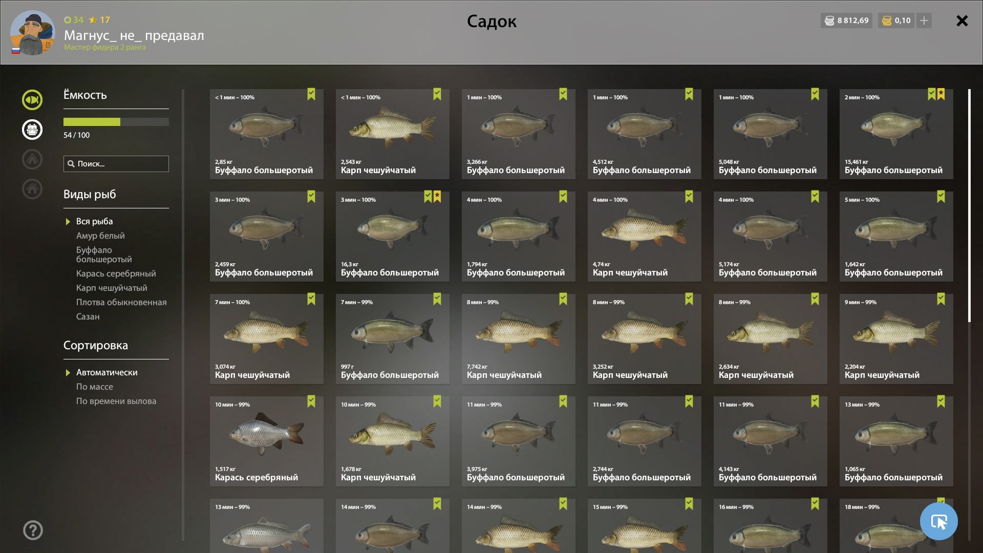Click the blue cursor overlay button

(938, 521)
